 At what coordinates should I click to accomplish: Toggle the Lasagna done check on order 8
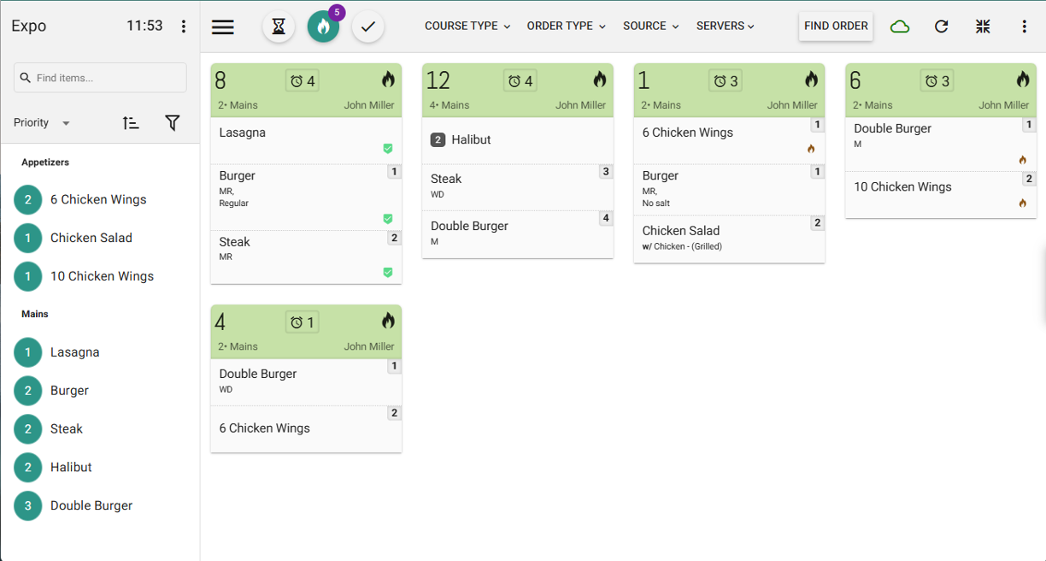pyautogui.click(x=388, y=149)
